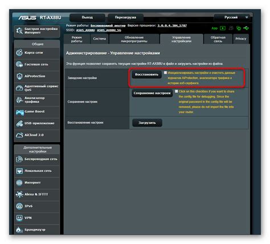This screenshot has height=244, width=270.
Task: Open the AiProtection shield icon
Action: tap(19, 76)
